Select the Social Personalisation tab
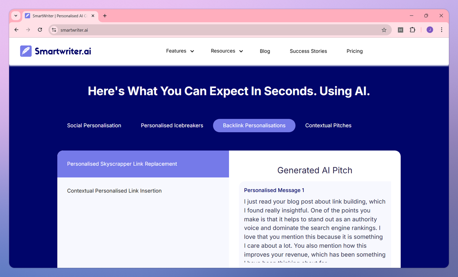458x277 pixels. [94, 125]
